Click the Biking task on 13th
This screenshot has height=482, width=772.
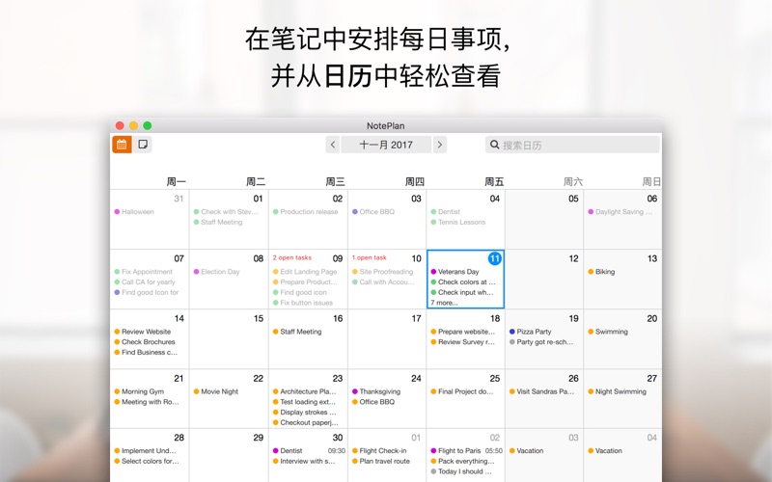tap(604, 272)
